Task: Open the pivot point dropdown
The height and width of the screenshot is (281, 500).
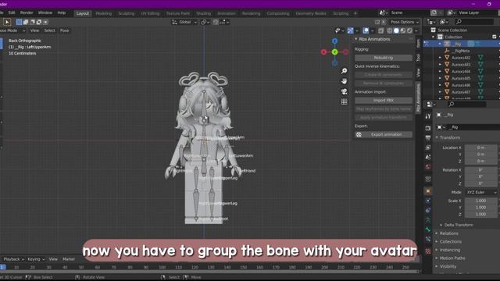Action: pyautogui.click(x=205, y=22)
